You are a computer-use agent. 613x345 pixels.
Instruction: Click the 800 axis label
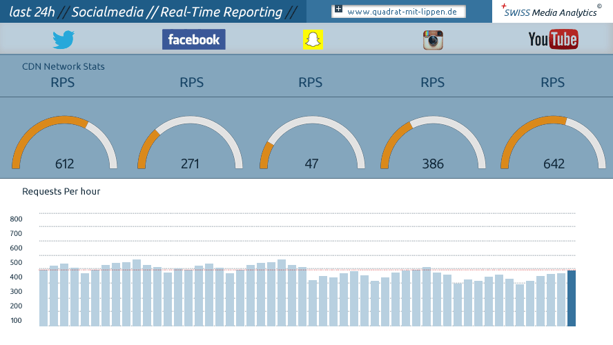coord(16,219)
